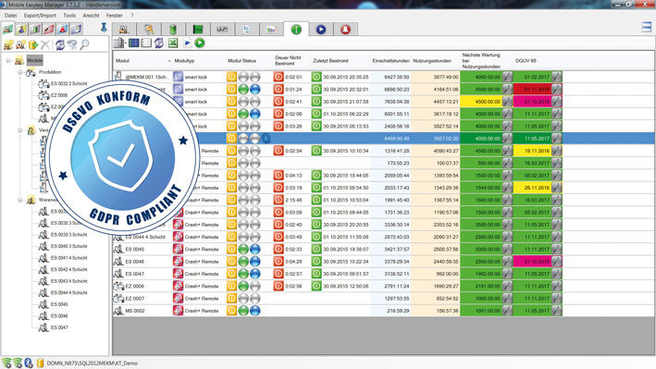The height and width of the screenshot is (369, 656).
Task: Open the digit counter tab
Action: pyautogui.click(x=222, y=30)
